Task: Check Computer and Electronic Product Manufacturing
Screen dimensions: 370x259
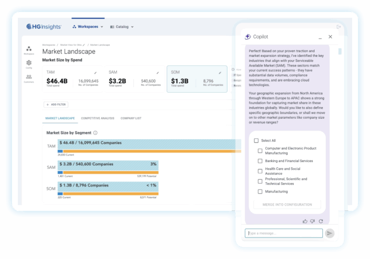Action: click(x=260, y=151)
